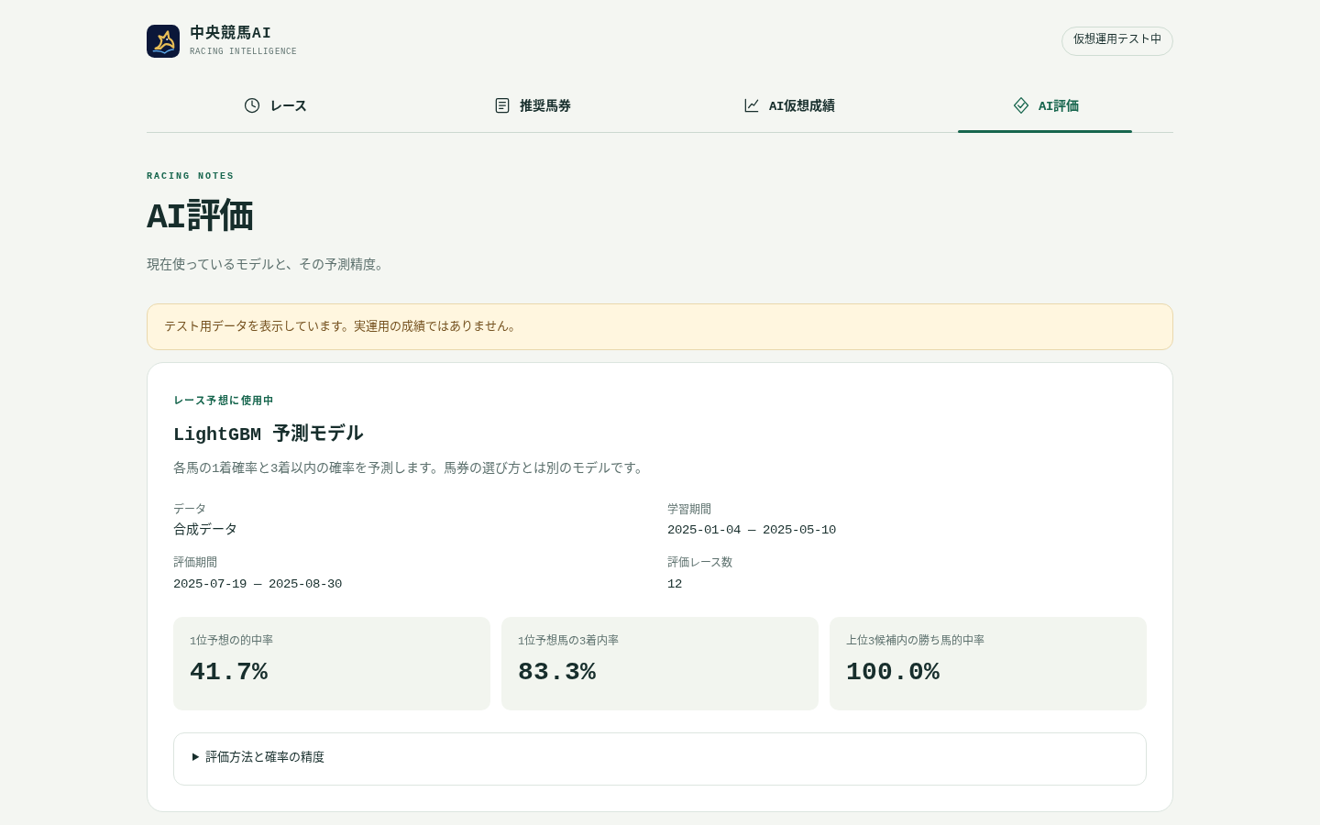Switch to the 推奨馬券 tab

coord(532,105)
